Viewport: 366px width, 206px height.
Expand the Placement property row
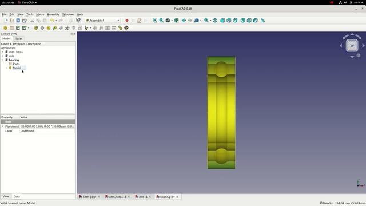[3, 126]
